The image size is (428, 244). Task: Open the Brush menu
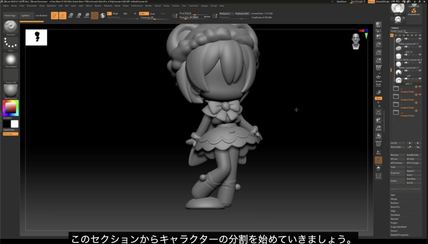click(x=14, y=6)
